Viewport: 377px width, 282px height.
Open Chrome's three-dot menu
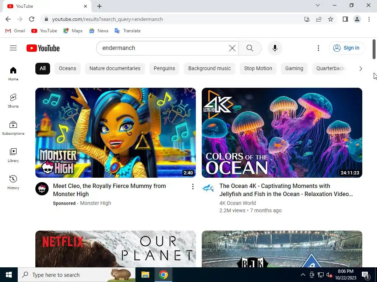(x=369, y=19)
